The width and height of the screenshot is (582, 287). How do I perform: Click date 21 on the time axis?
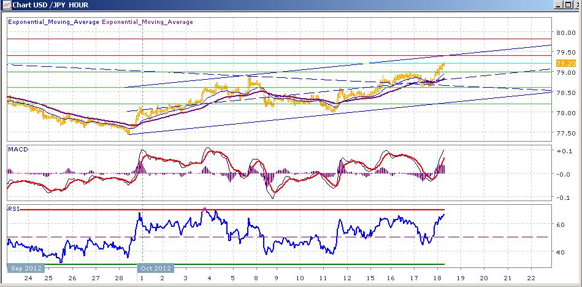[507, 278]
